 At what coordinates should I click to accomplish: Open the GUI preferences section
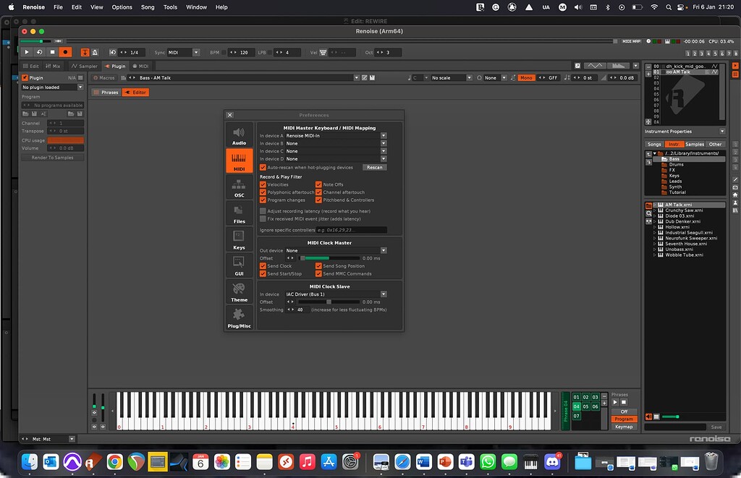239,265
